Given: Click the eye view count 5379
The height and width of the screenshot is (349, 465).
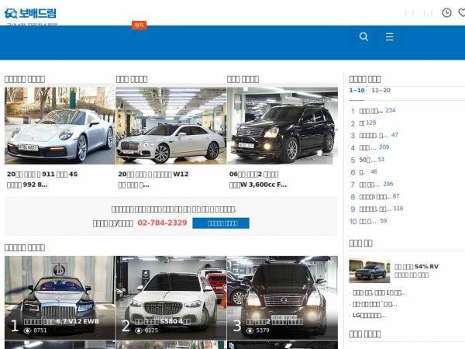Looking at the screenshot, I should [258, 330].
